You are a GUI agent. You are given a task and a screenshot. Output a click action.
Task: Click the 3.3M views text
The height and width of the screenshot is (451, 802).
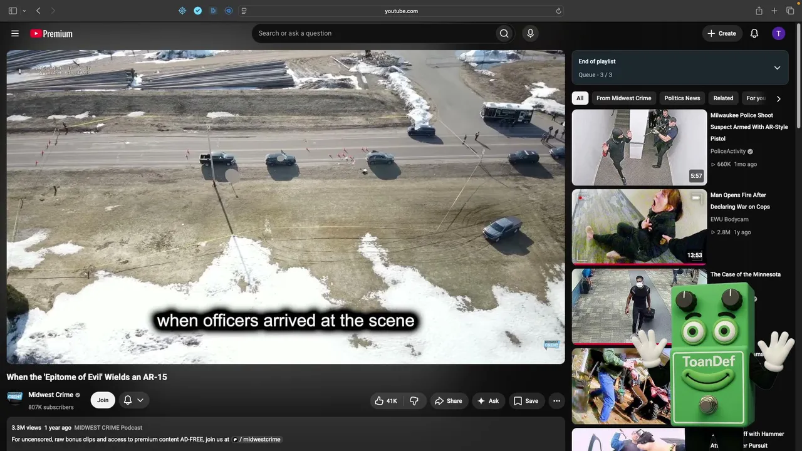[x=26, y=428]
